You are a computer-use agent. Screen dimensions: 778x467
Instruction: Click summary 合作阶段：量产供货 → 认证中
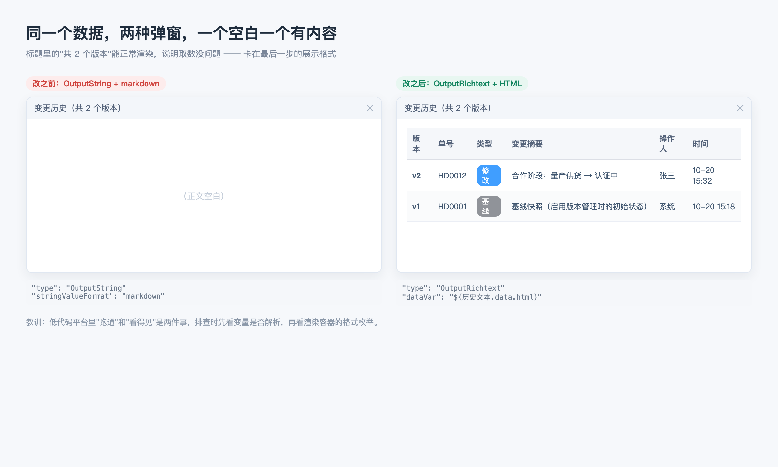click(565, 176)
